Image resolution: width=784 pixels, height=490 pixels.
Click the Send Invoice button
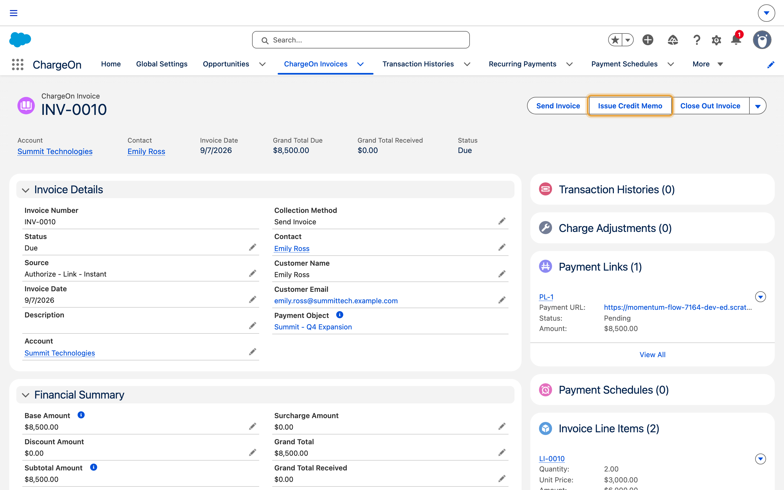[558, 106]
